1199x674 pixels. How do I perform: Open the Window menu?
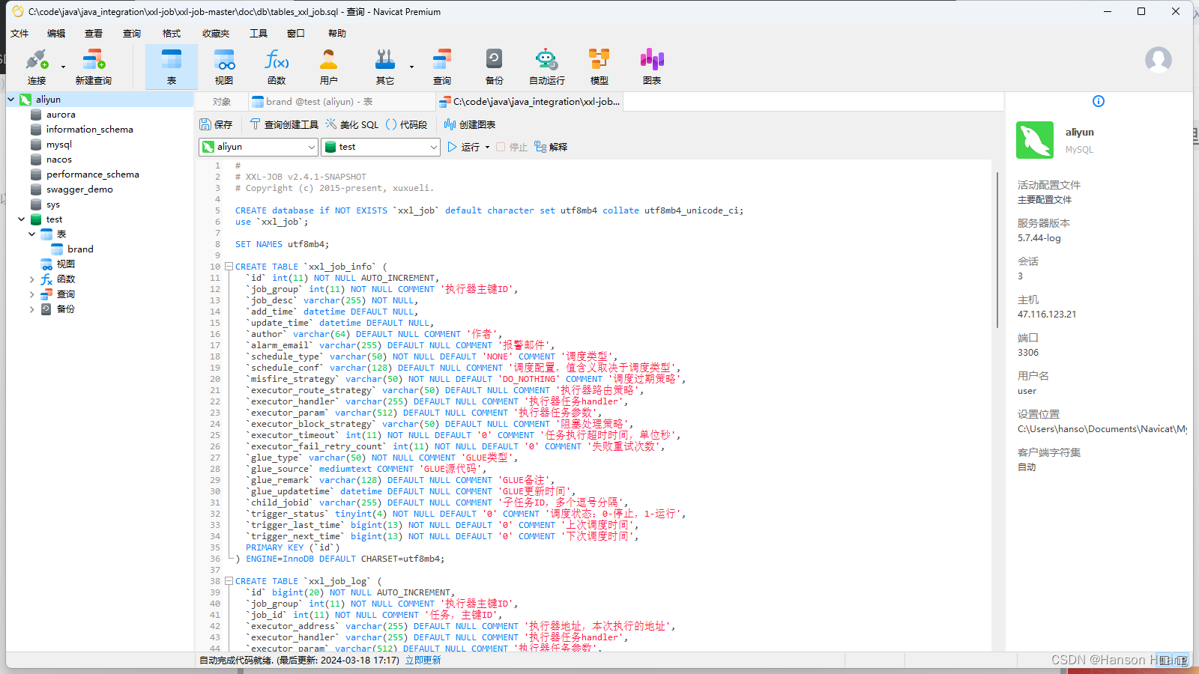point(296,33)
